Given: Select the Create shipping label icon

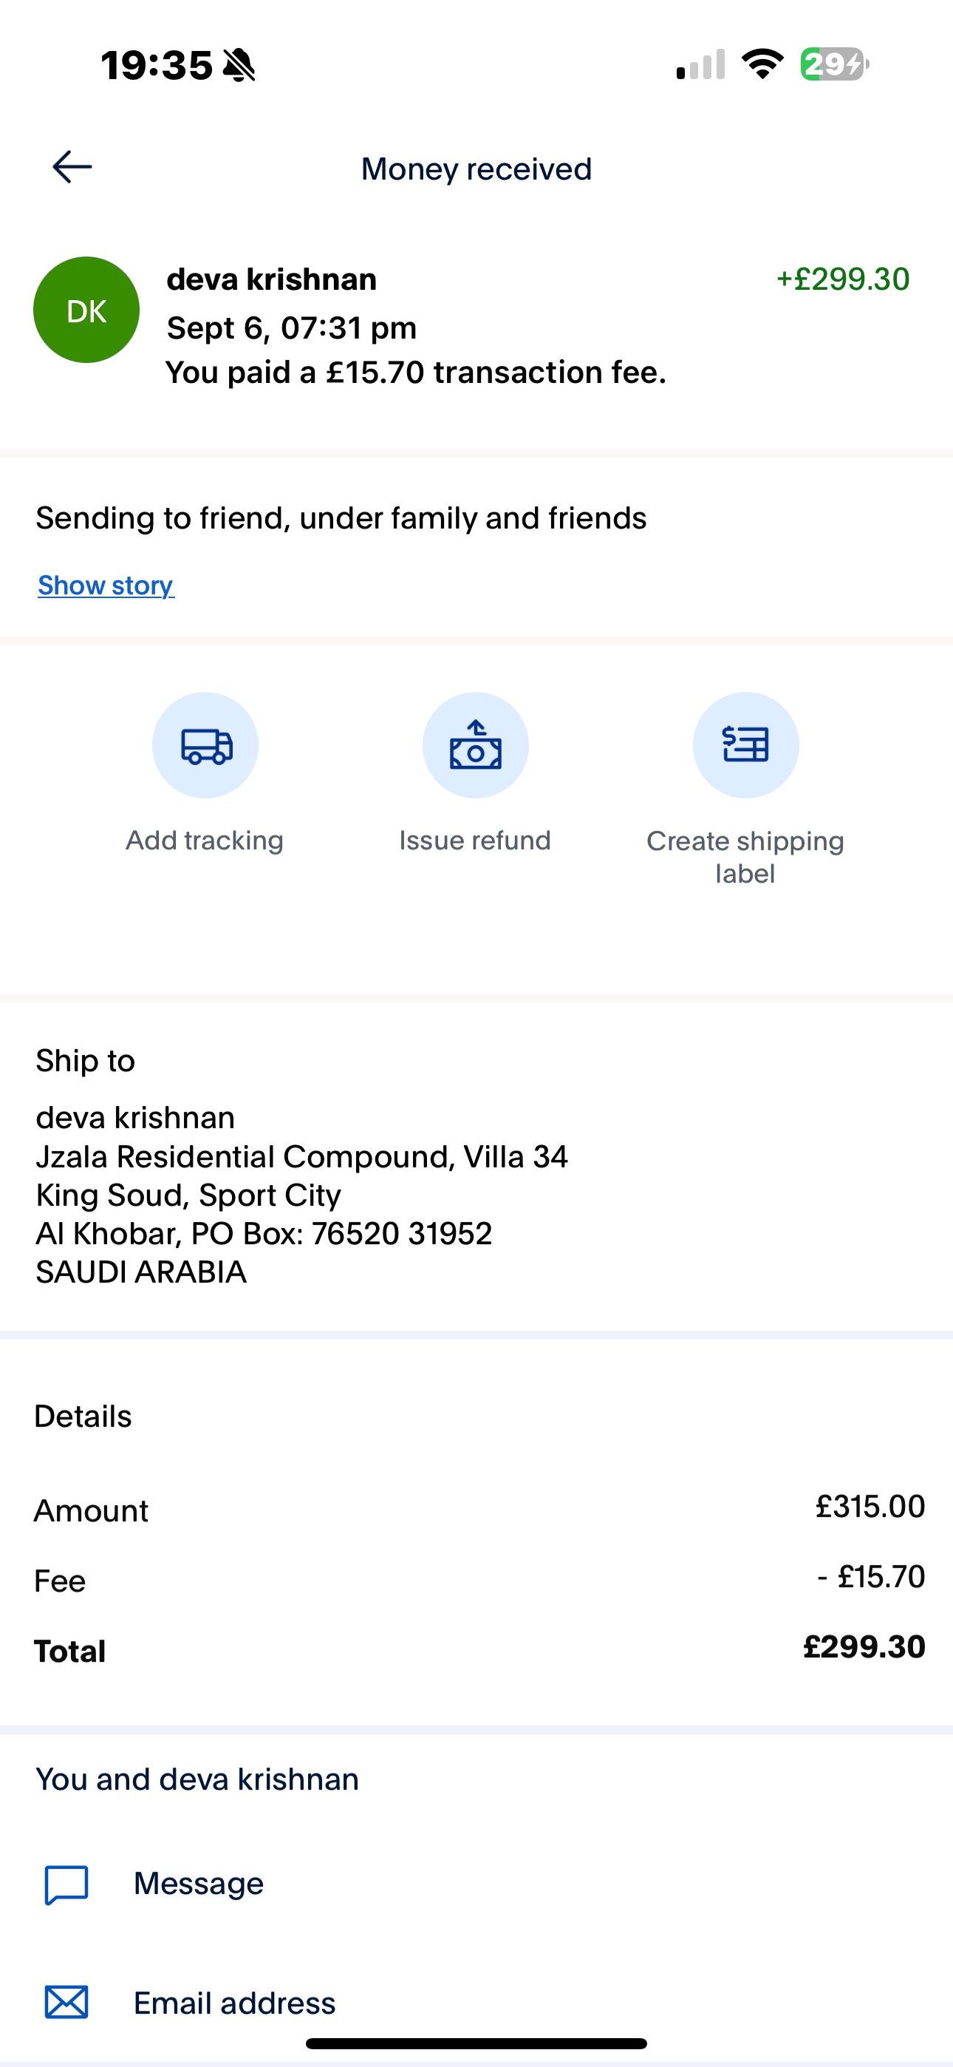Looking at the screenshot, I should pos(746,745).
